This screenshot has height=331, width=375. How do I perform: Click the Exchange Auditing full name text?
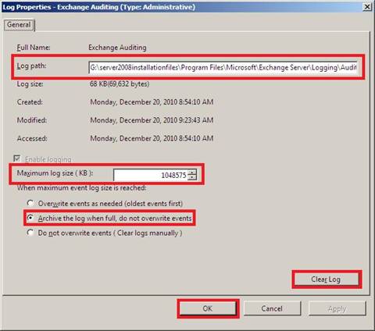pyautogui.click(x=117, y=48)
